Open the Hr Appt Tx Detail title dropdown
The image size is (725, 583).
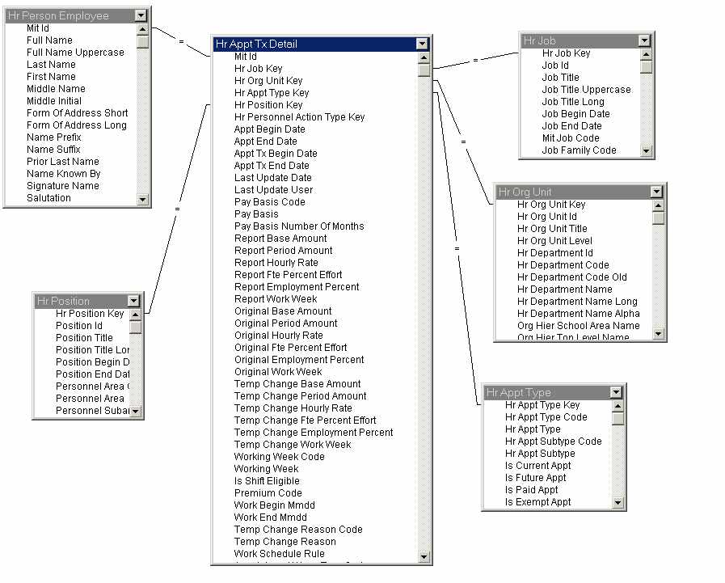pos(422,44)
